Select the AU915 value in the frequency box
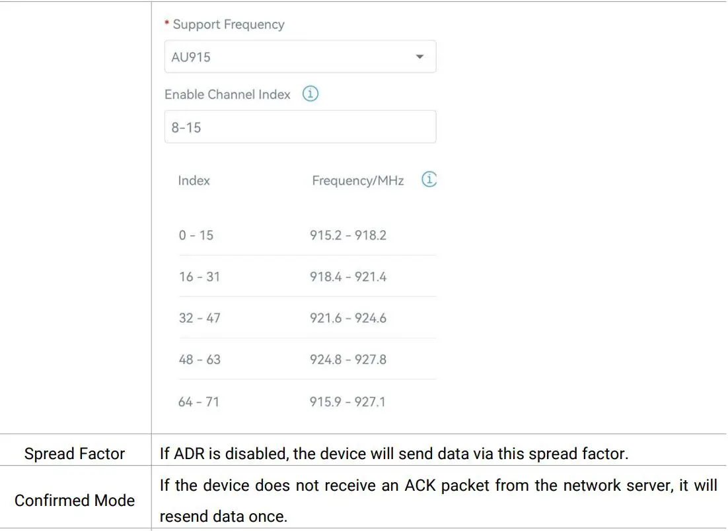This screenshot has height=531, width=728. tap(192, 57)
